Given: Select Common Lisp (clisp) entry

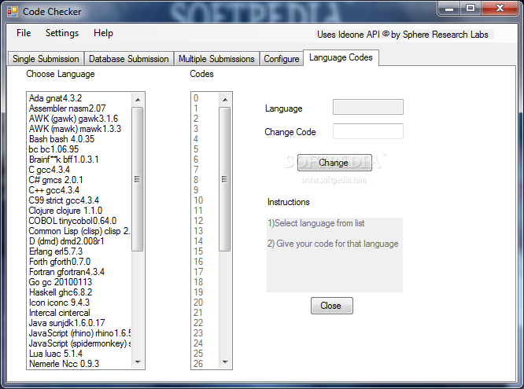Looking at the screenshot, I should [79, 231].
